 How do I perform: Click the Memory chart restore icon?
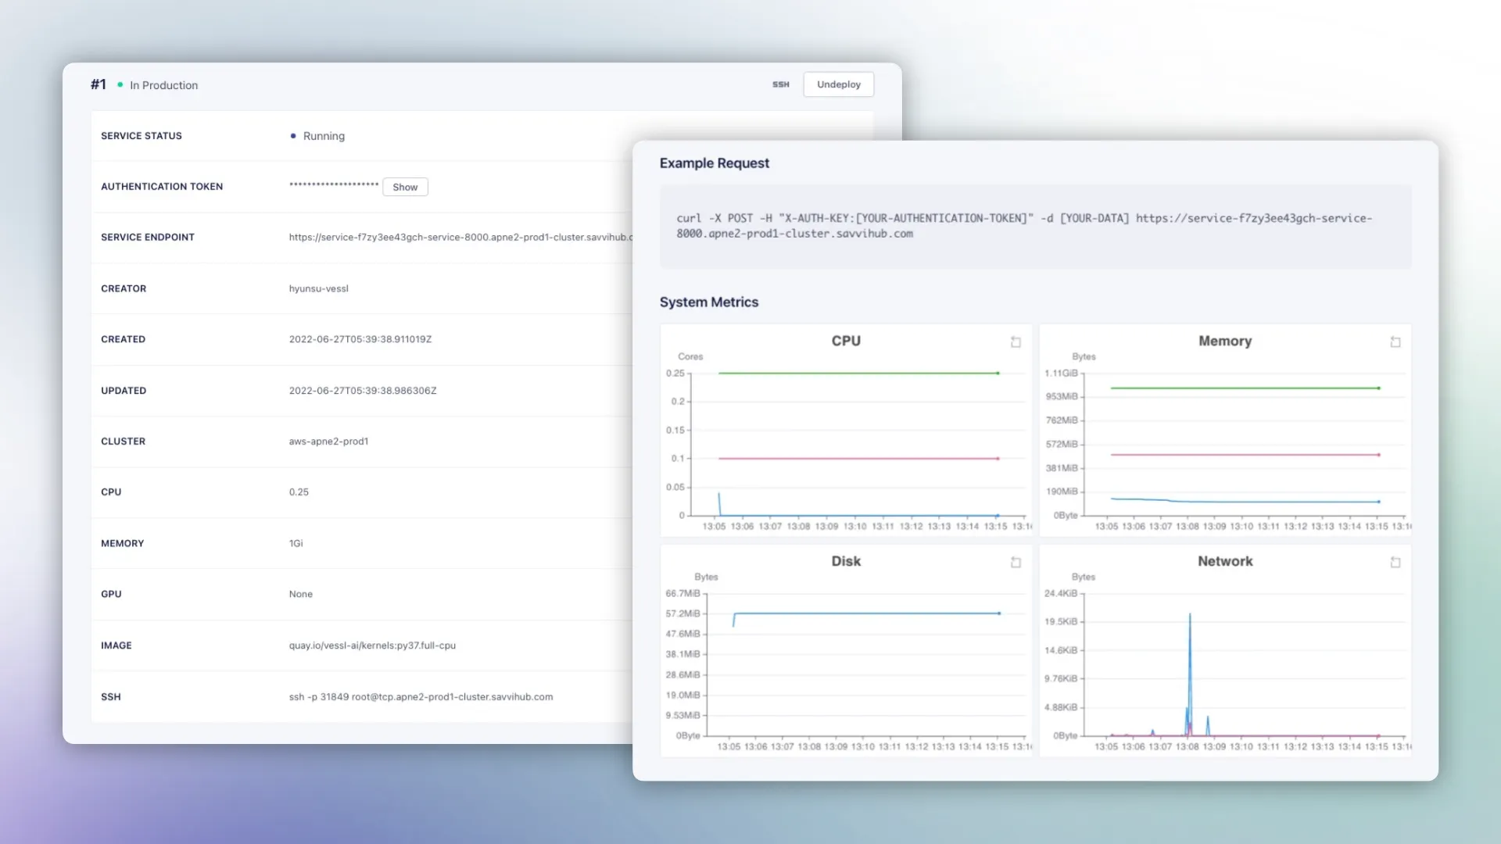pos(1395,342)
